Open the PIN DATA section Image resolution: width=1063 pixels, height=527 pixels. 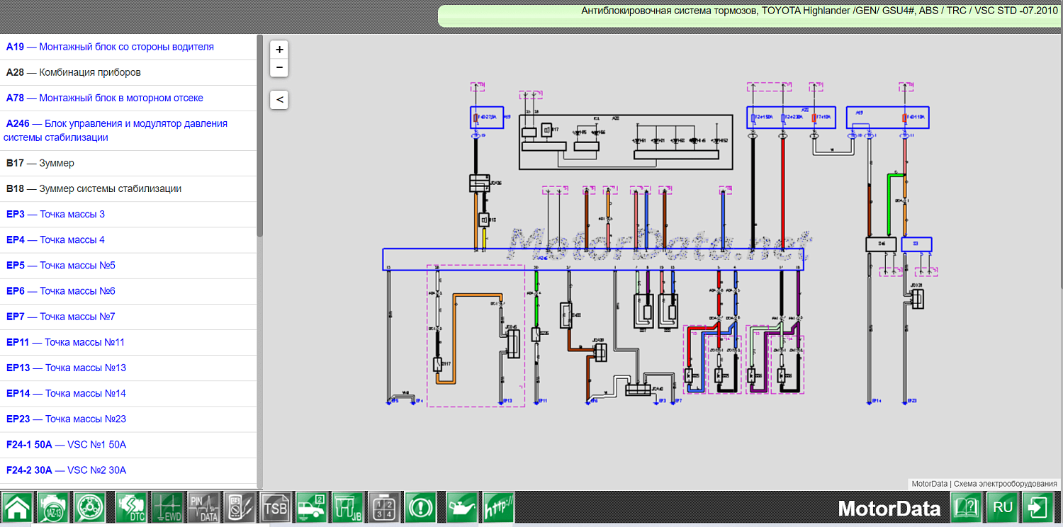tap(204, 508)
